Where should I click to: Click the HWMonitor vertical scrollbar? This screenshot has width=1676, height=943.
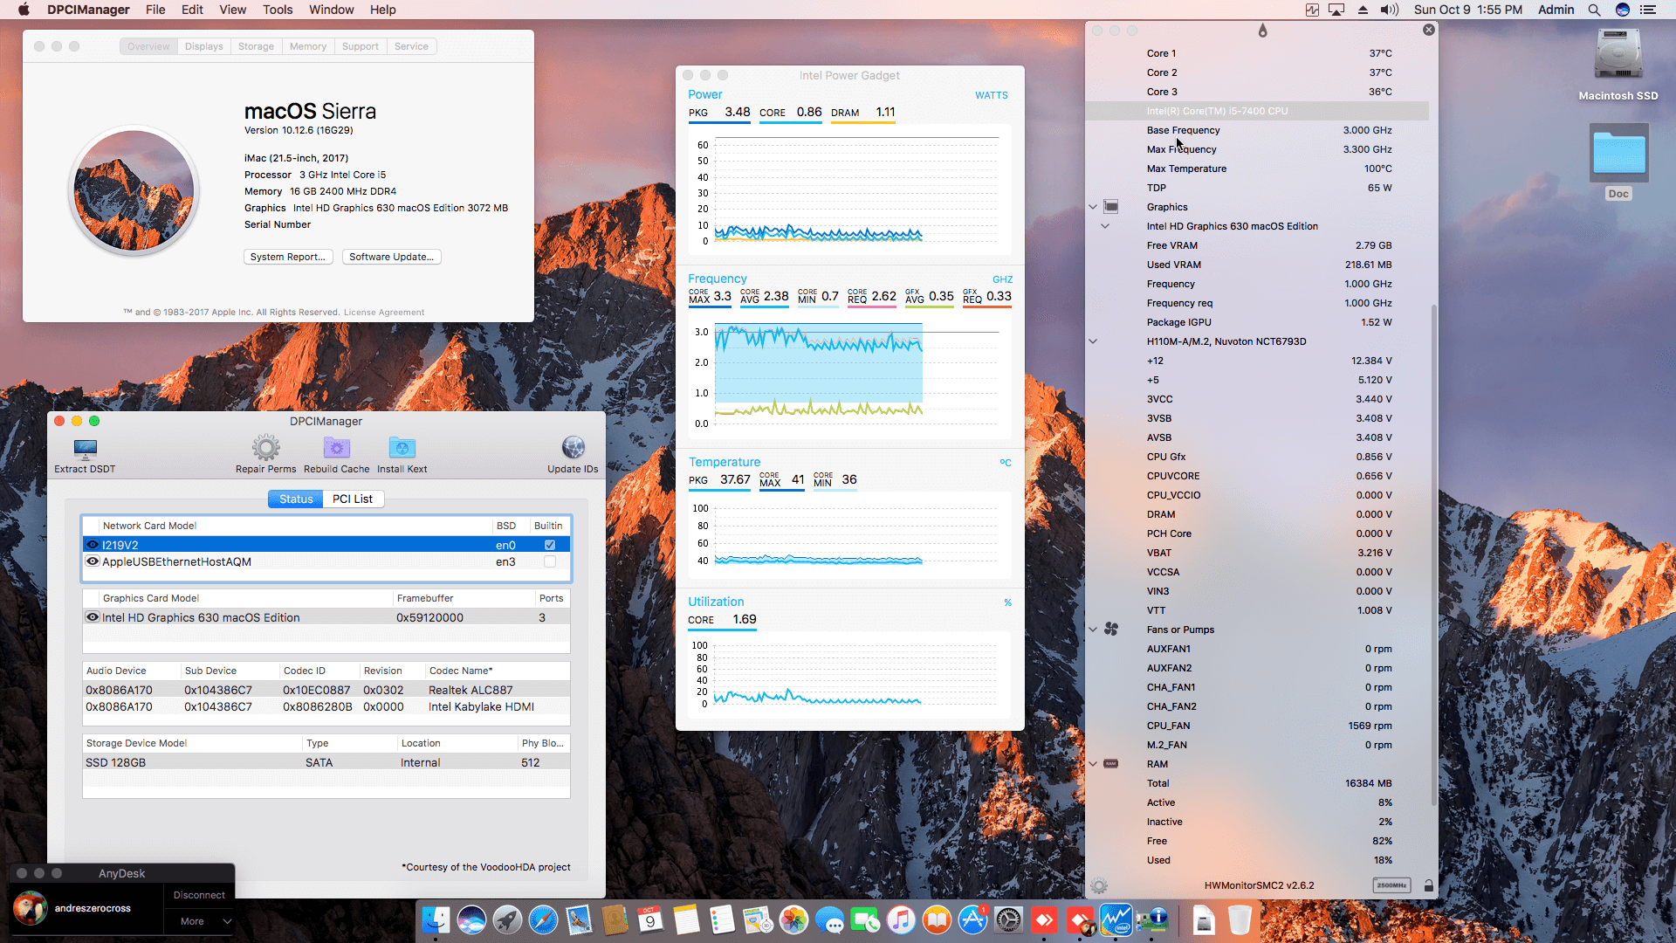tap(1433, 554)
